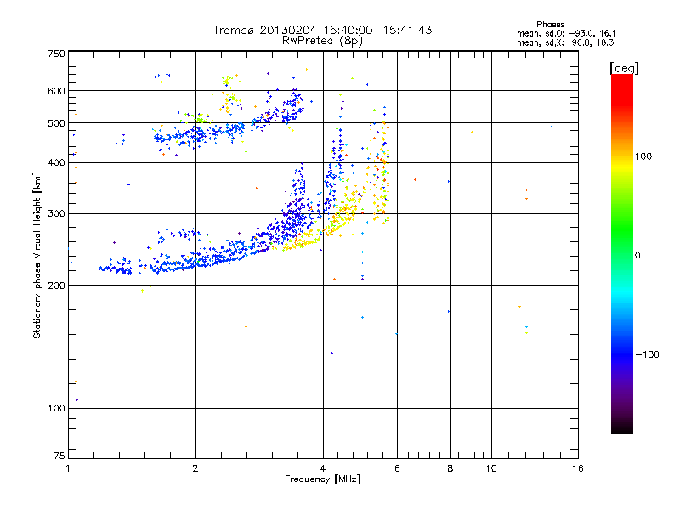This screenshot has width=680, height=510.
Task: Click the y-axis tick label '400'
Action: coord(57,162)
